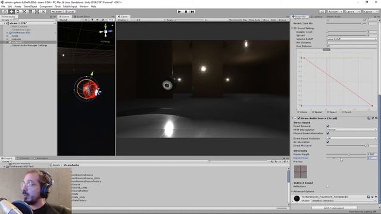The image size is (381, 214).
Task: Open Steam Audio Source help icon
Action: (368, 118)
